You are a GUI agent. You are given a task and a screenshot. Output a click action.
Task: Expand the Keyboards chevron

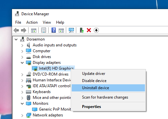(22, 92)
